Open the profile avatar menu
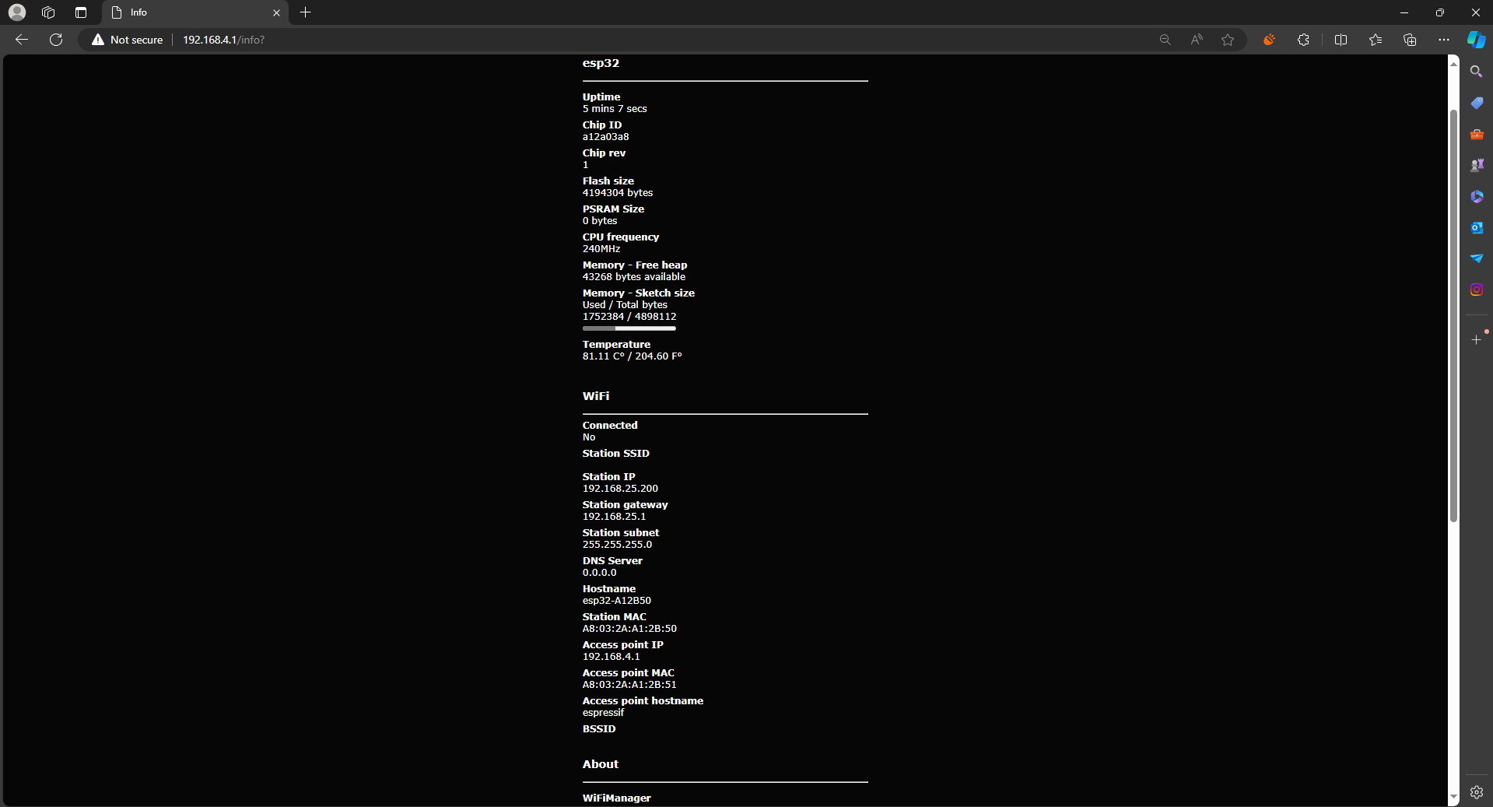1493x807 pixels. [x=16, y=12]
